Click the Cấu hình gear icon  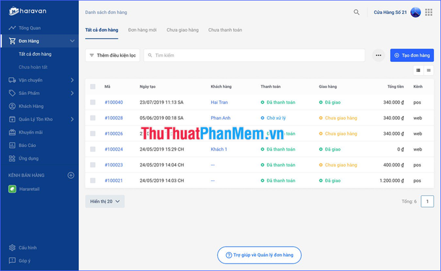point(12,248)
